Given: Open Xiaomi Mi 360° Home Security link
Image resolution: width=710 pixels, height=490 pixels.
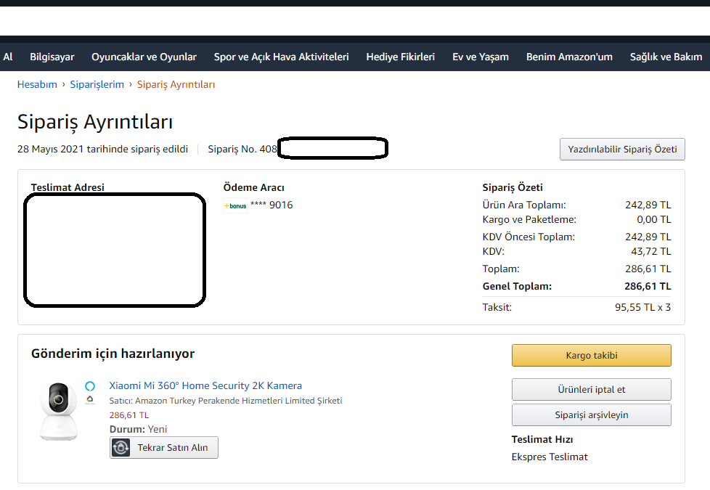Looking at the screenshot, I should [x=205, y=385].
